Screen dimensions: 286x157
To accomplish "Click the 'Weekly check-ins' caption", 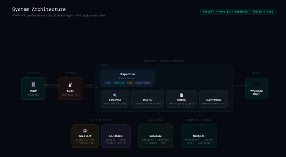I will point(213,104).
